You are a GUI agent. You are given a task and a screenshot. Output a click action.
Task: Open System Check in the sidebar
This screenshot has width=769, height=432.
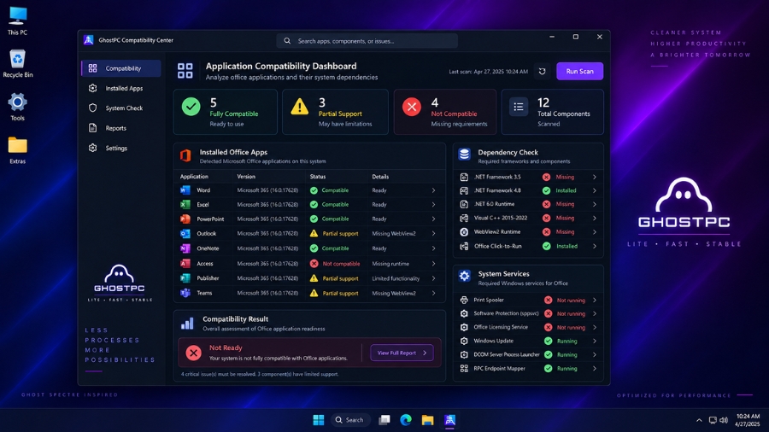(x=121, y=108)
